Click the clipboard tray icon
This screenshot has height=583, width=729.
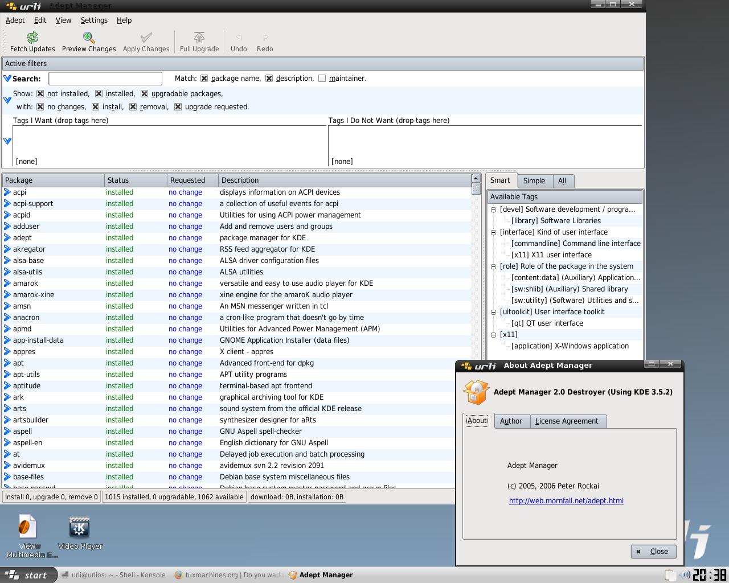click(670, 575)
